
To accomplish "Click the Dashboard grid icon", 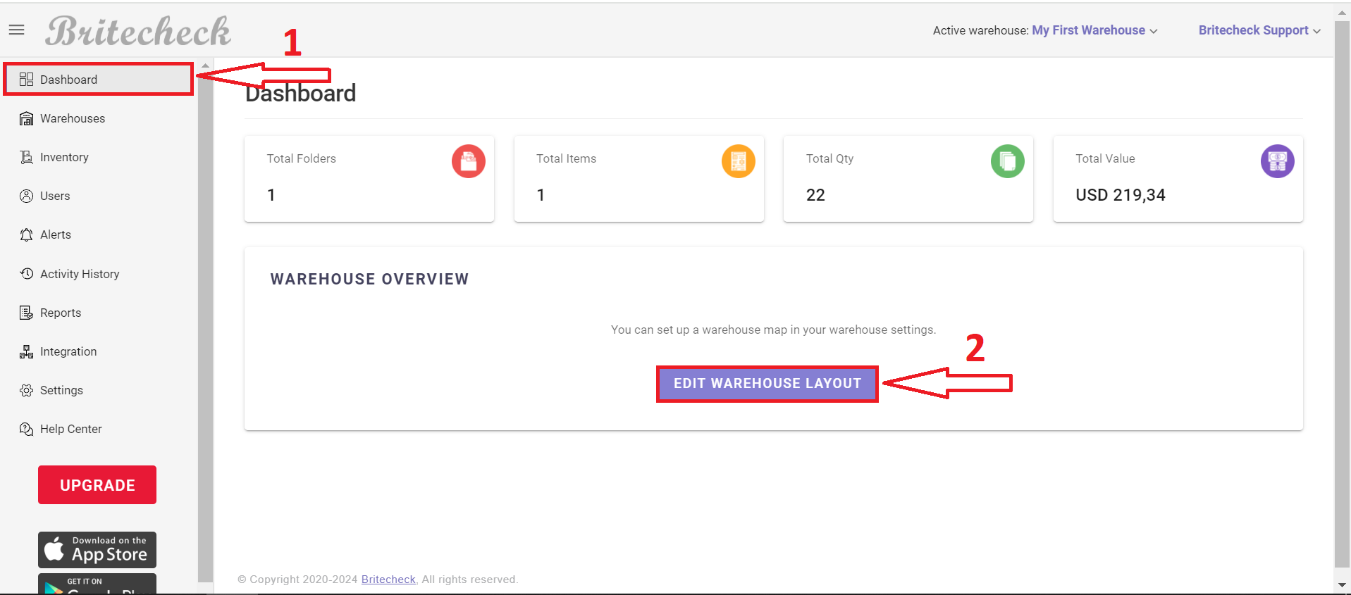I will [26, 80].
